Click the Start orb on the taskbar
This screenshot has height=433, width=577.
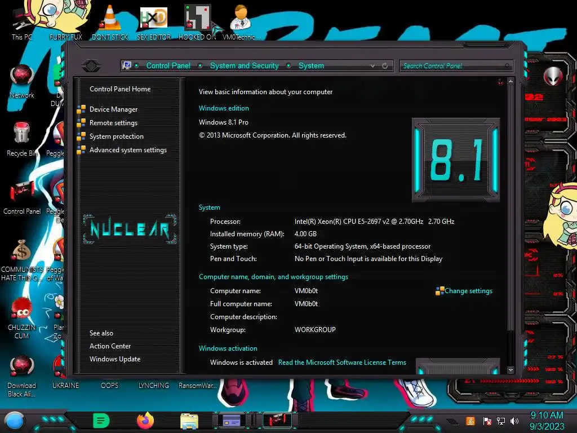coord(15,421)
